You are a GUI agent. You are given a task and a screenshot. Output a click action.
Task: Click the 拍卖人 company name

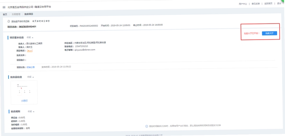pos(34,44)
